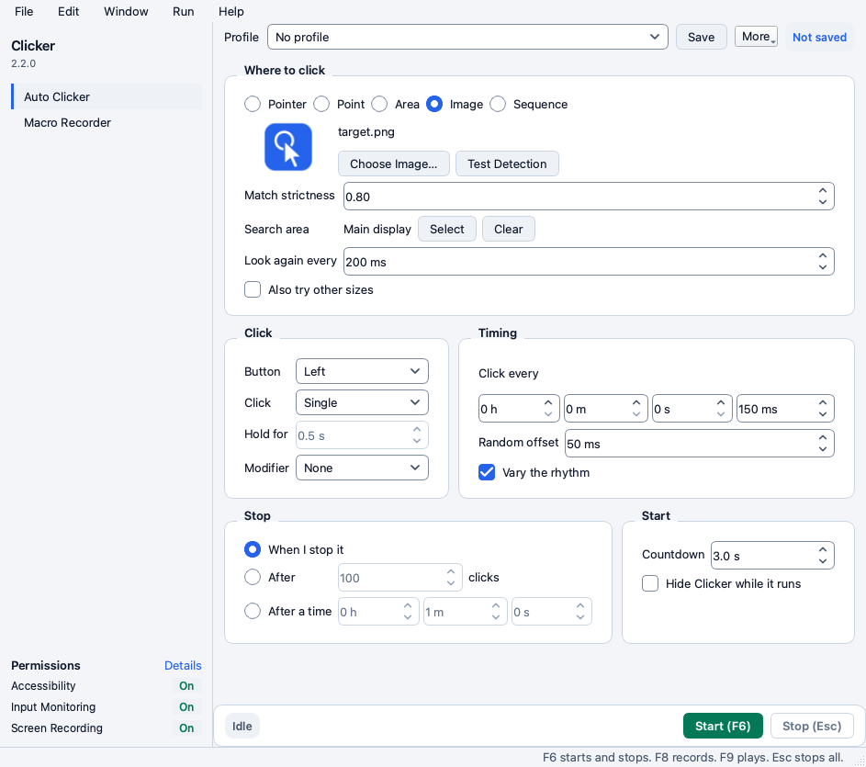Image resolution: width=866 pixels, height=767 pixels.
Task: Click the 150 ms interval field
Action: tap(785, 409)
